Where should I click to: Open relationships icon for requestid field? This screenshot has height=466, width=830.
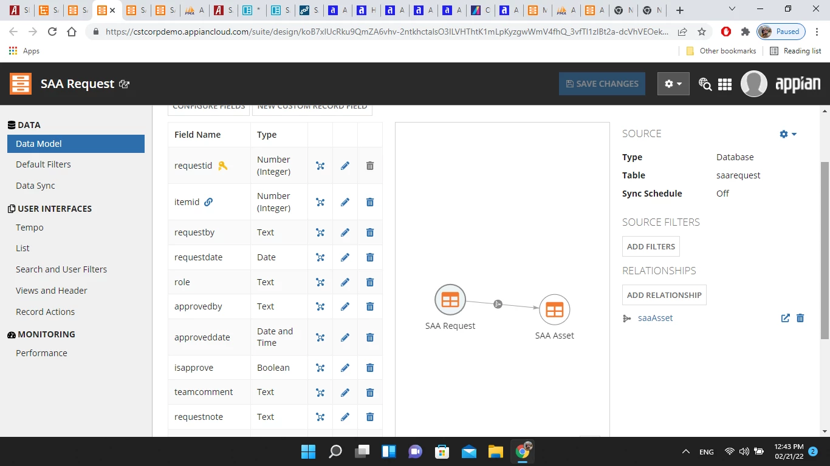click(320, 166)
